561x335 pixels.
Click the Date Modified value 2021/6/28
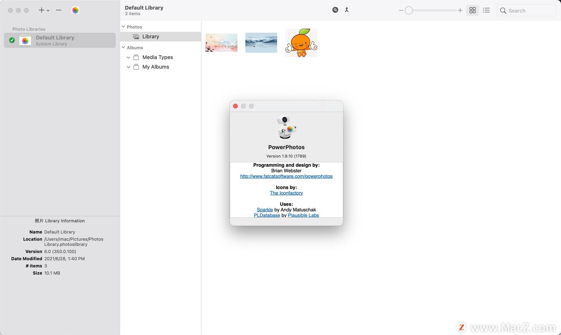pyautogui.click(x=64, y=259)
